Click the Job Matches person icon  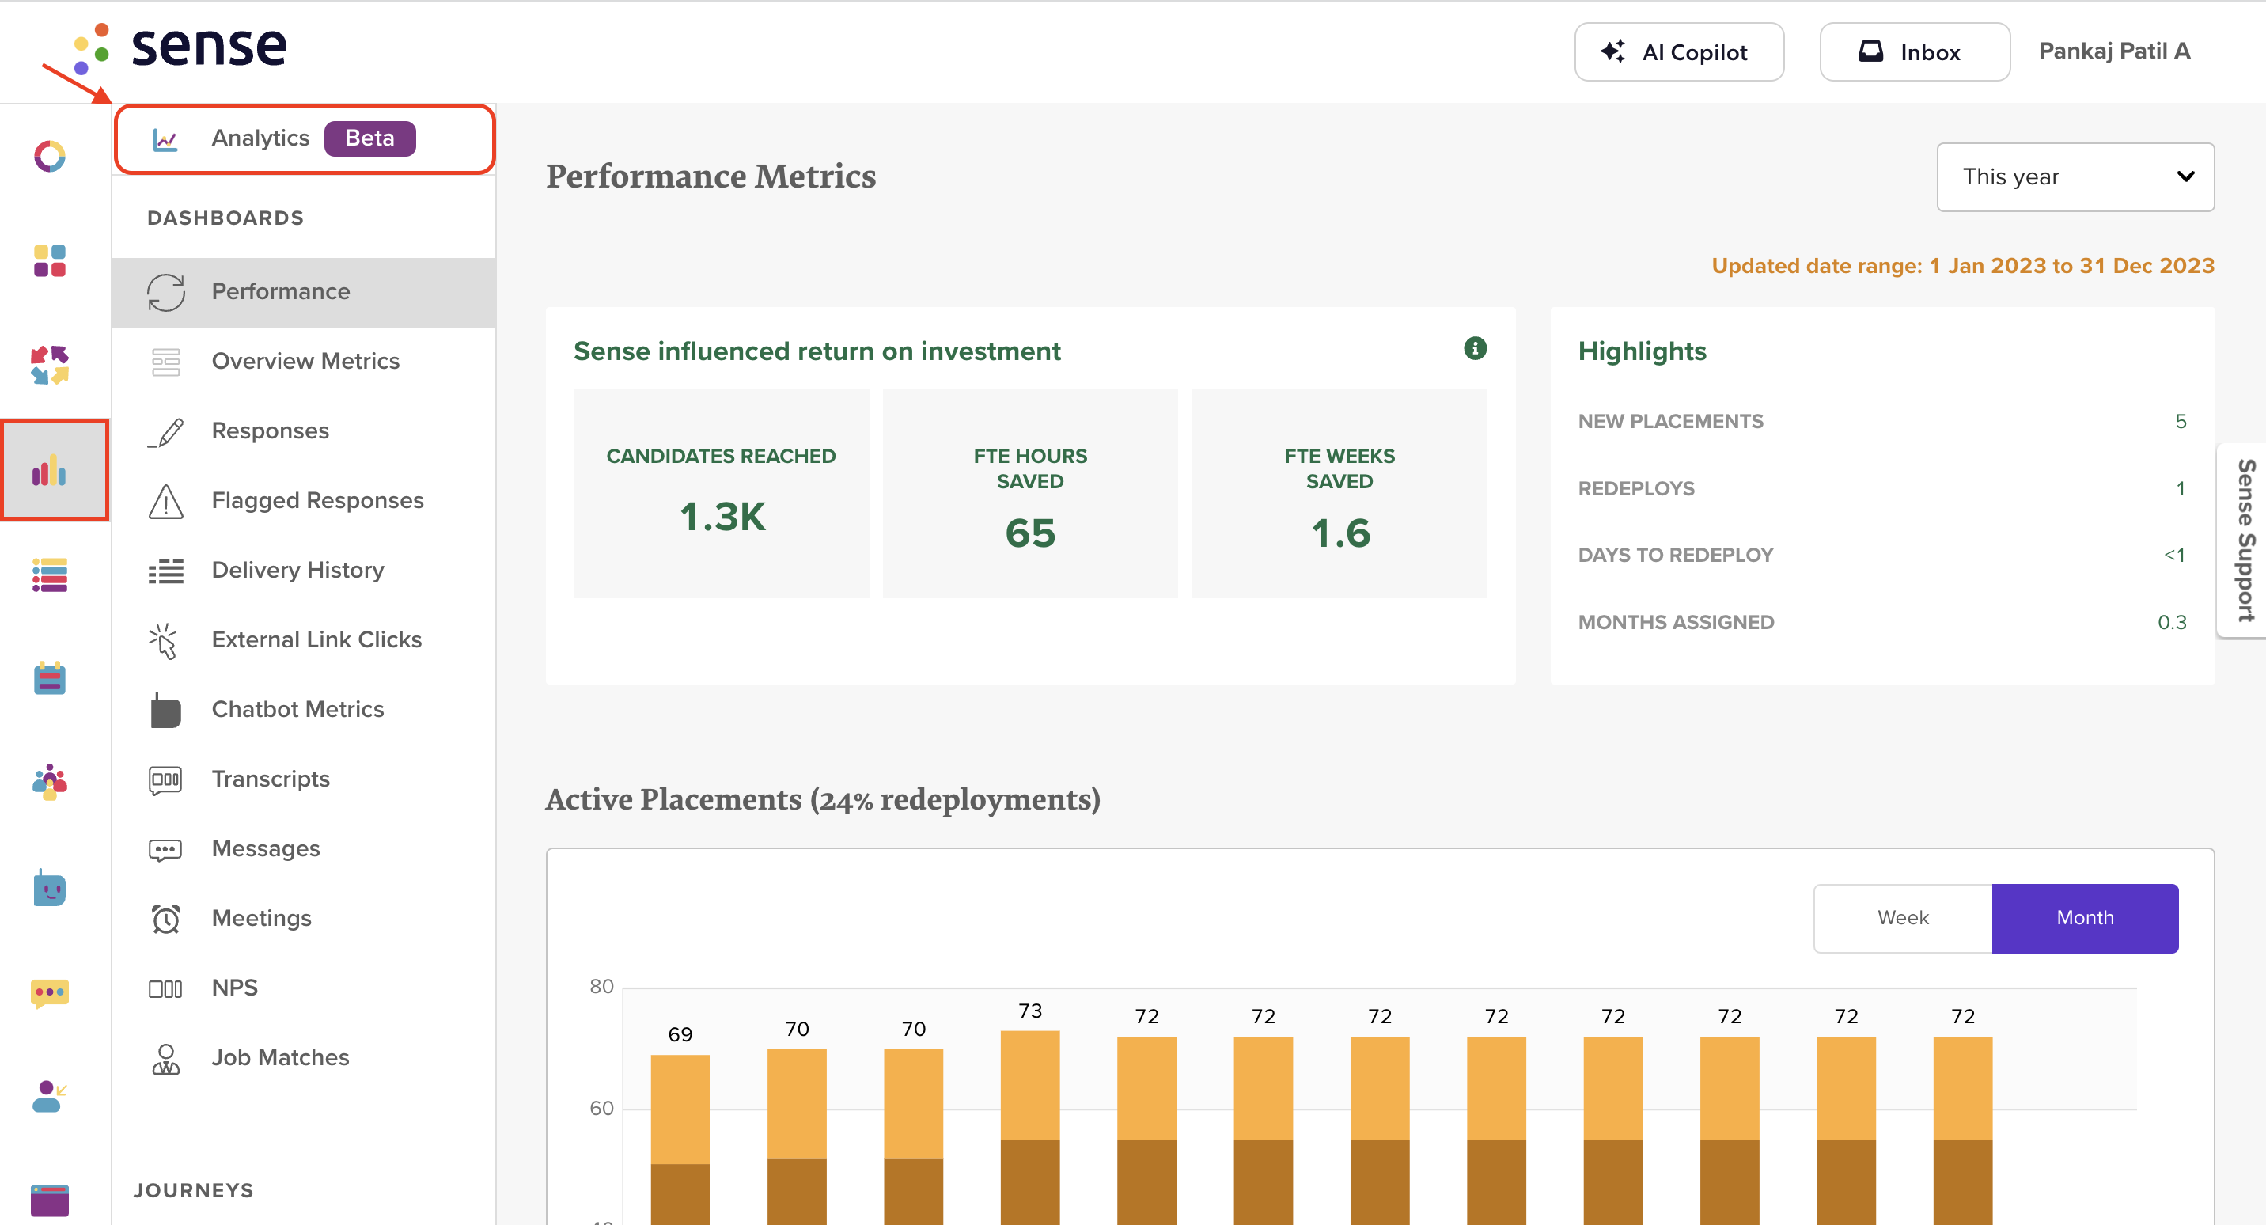click(165, 1059)
